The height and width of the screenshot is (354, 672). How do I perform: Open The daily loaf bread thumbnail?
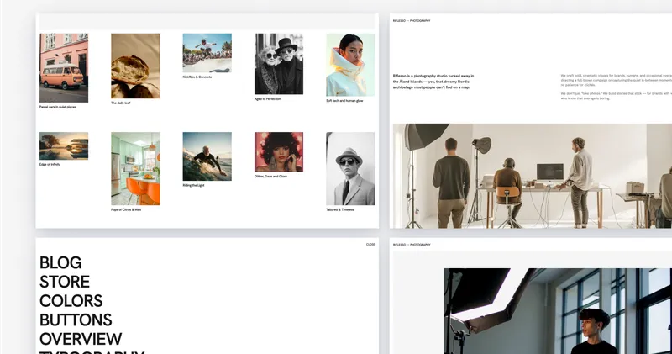[x=135, y=66]
